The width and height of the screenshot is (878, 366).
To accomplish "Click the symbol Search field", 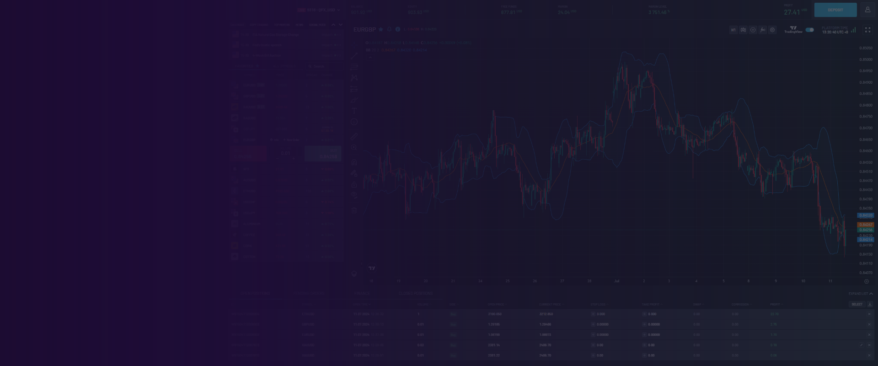I will click(x=324, y=66).
